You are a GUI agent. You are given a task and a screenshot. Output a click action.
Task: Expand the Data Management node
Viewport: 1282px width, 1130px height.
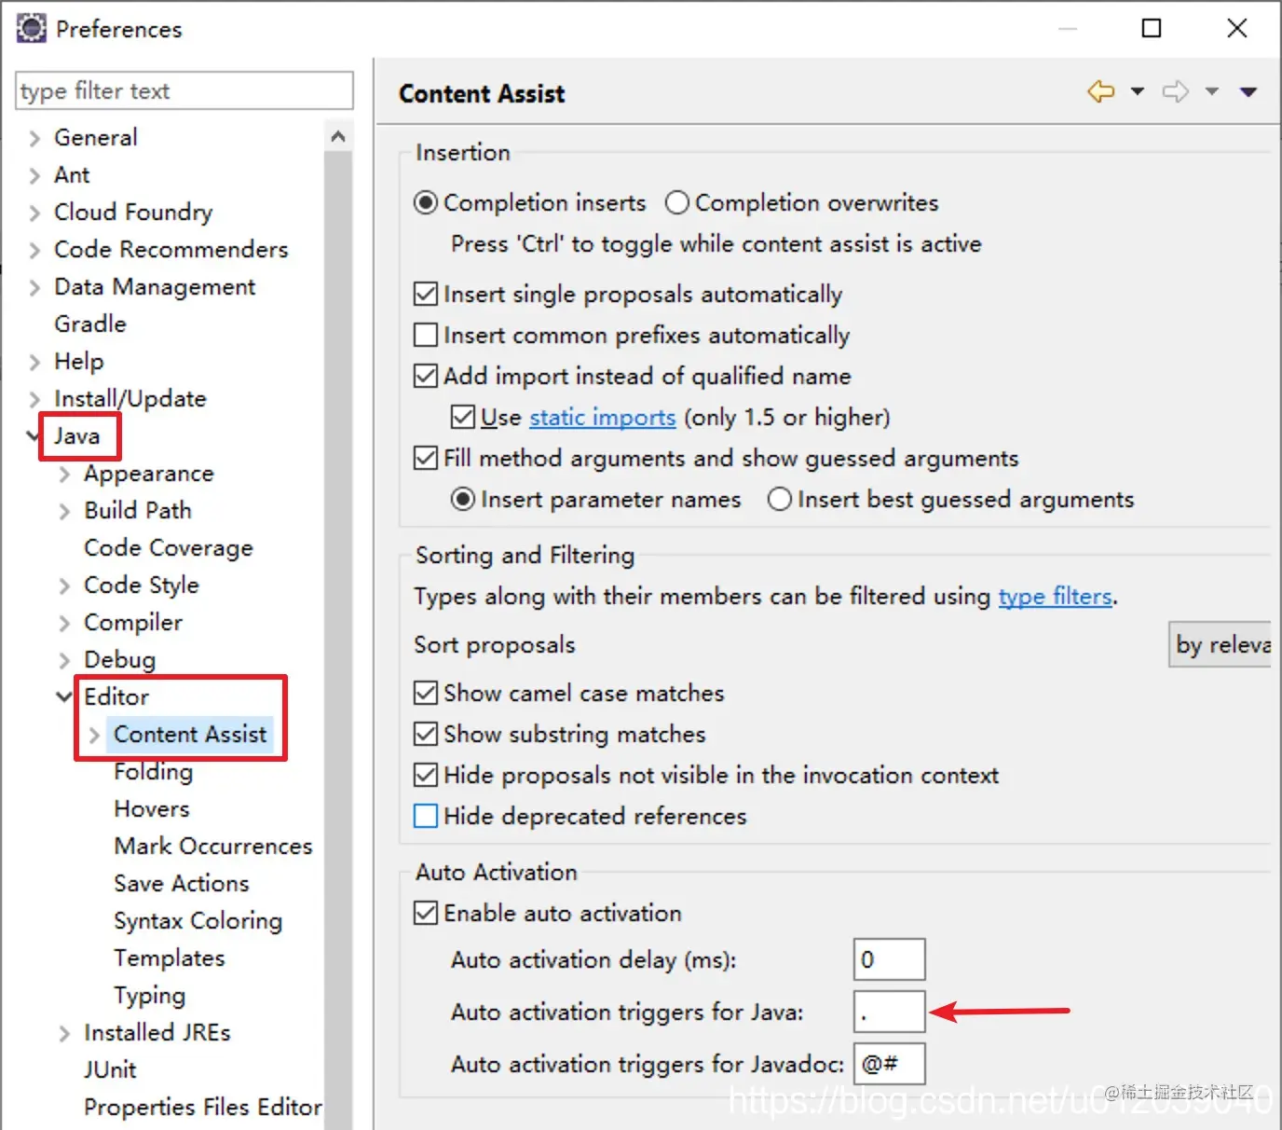pos(34,287)
